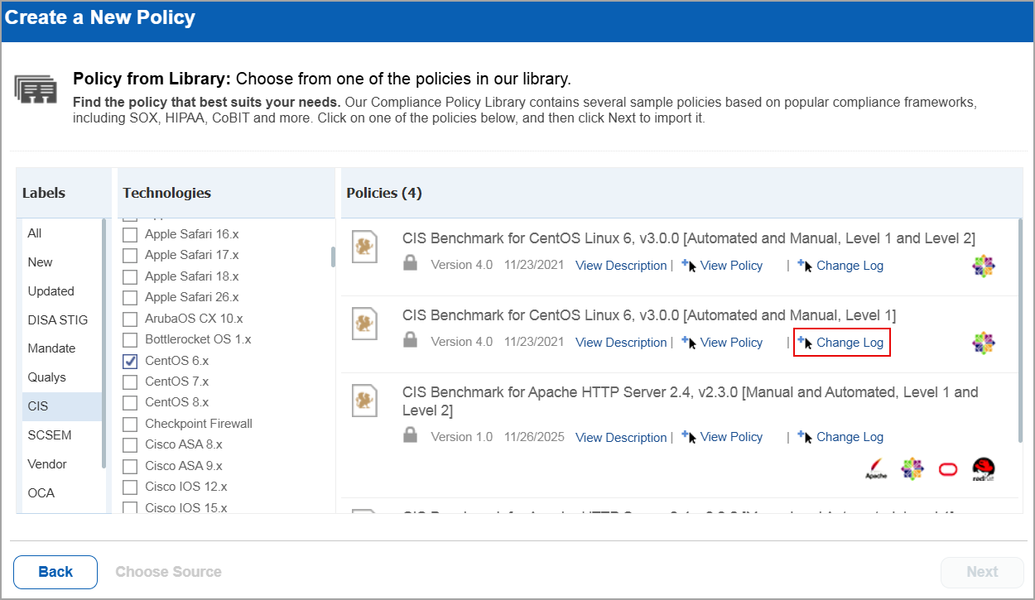Screen dimensions: 1035x600
Task: Click the Apache logo icon under Apache policy
Action: tap(876, 469)
